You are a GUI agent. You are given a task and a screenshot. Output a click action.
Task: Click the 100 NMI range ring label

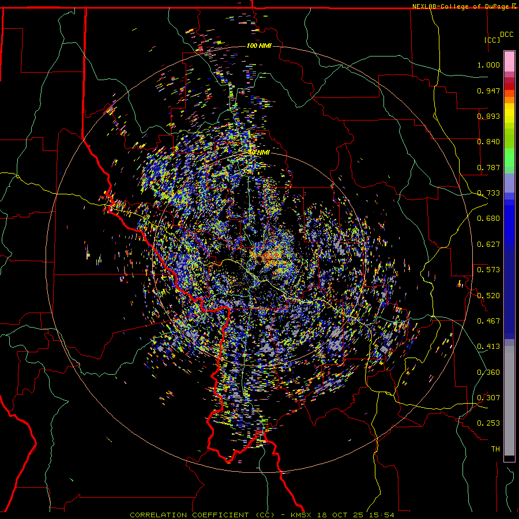[x=259, y=46]
